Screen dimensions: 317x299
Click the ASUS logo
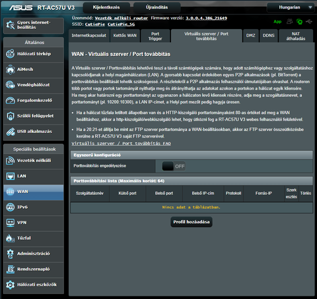pyautogui.click(x=20, y=8)
